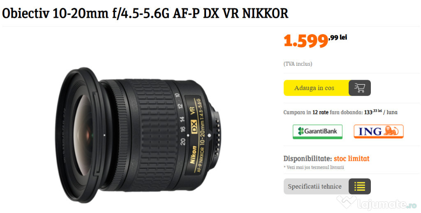Click the Disponibilitate label
Screen dimensions: 421x213
click(x=308, y=159)
